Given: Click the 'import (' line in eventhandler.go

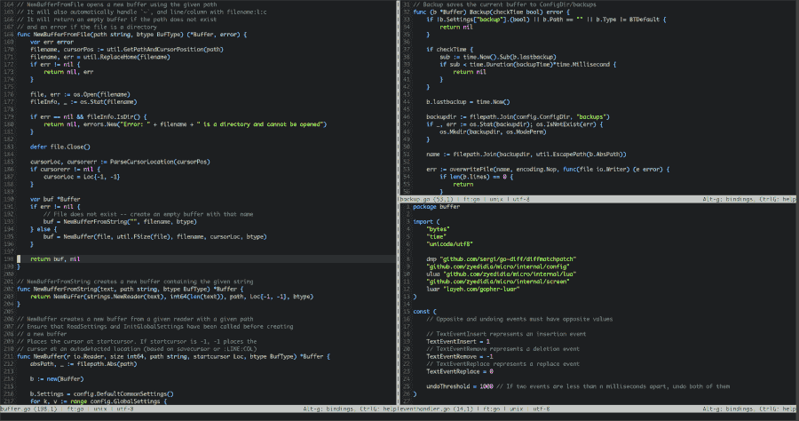Looking at the screenshot, I should pos(426,222).
